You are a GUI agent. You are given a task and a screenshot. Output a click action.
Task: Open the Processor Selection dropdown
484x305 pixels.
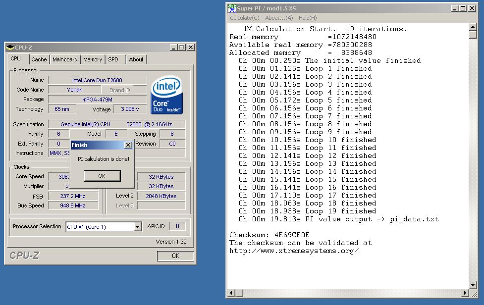pos(138,227)
